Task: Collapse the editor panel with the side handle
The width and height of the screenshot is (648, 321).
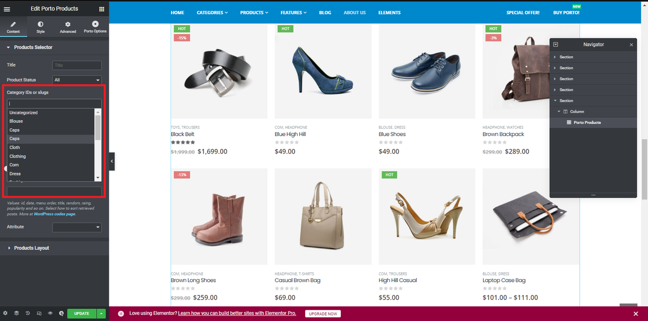Action: point(112,161)
